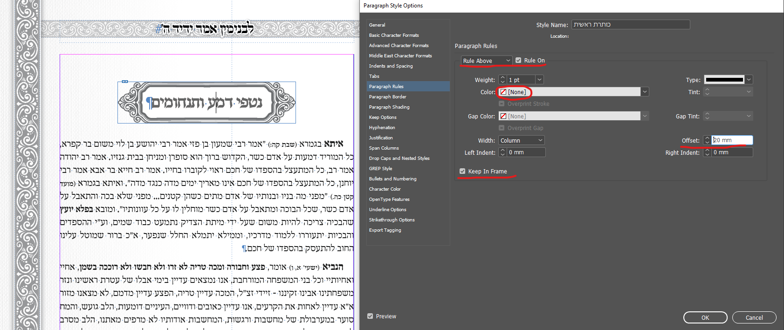Click the text thread link icon on heading frame

pyautogui.click(x=125, y=82)
